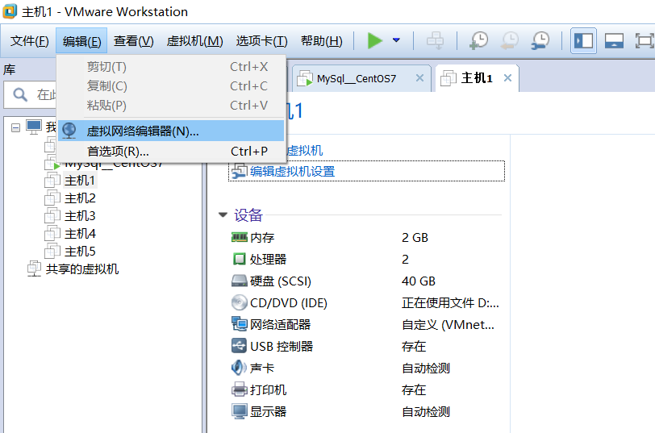Screen dimensions: 655x433
Task: Click the 编辑虚拟机设置 link
Action: tap(292, 171)
